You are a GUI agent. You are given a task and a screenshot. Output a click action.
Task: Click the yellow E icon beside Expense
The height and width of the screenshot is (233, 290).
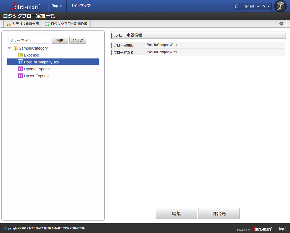tap(20, 55)
